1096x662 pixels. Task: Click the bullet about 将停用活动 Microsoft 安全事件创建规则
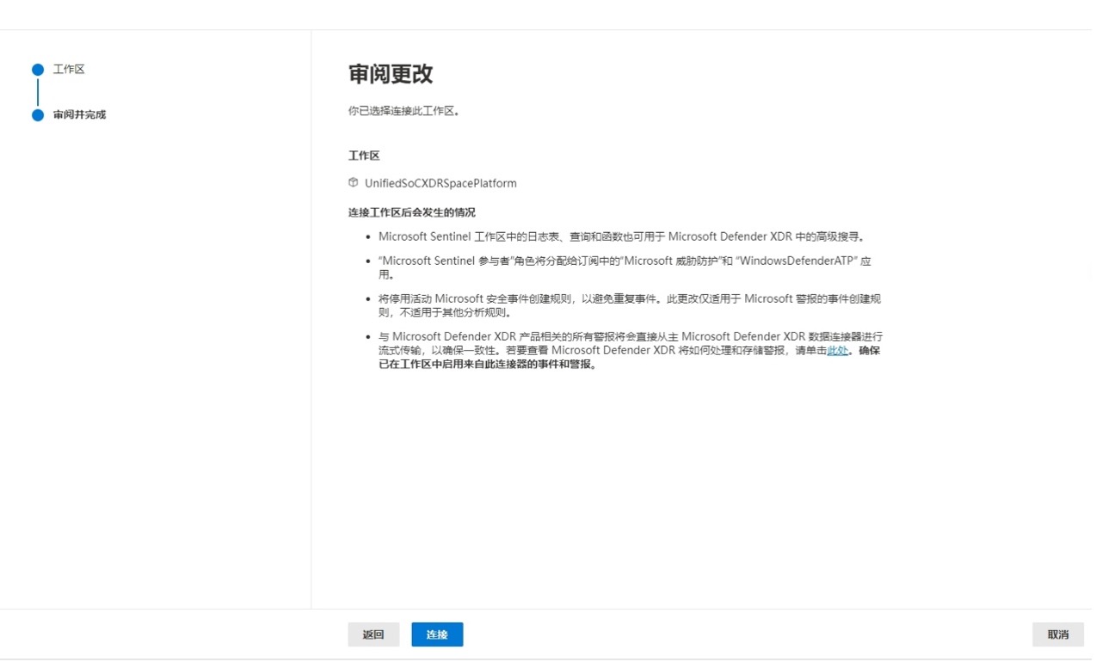(x=630, y=305)
